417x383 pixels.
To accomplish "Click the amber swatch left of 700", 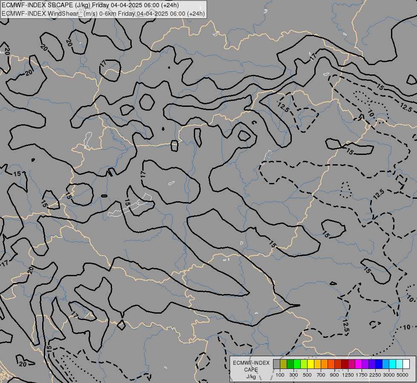I will (317, 364).
